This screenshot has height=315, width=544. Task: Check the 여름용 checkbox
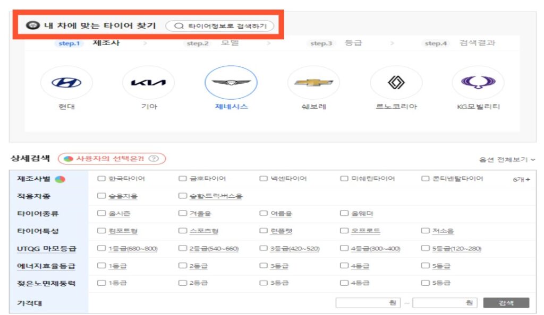click(263, 213)
